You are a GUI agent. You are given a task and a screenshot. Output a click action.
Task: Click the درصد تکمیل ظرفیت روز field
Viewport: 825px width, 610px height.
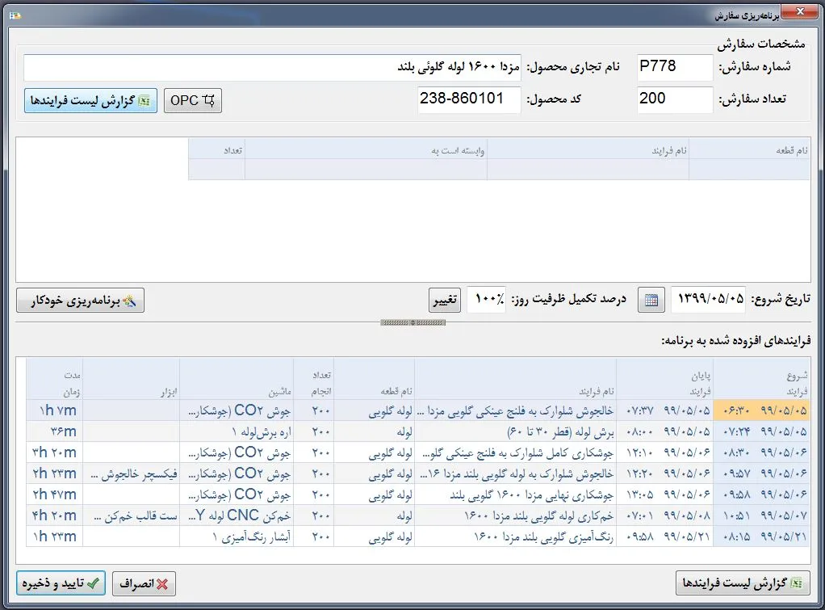tap(488, 301)
